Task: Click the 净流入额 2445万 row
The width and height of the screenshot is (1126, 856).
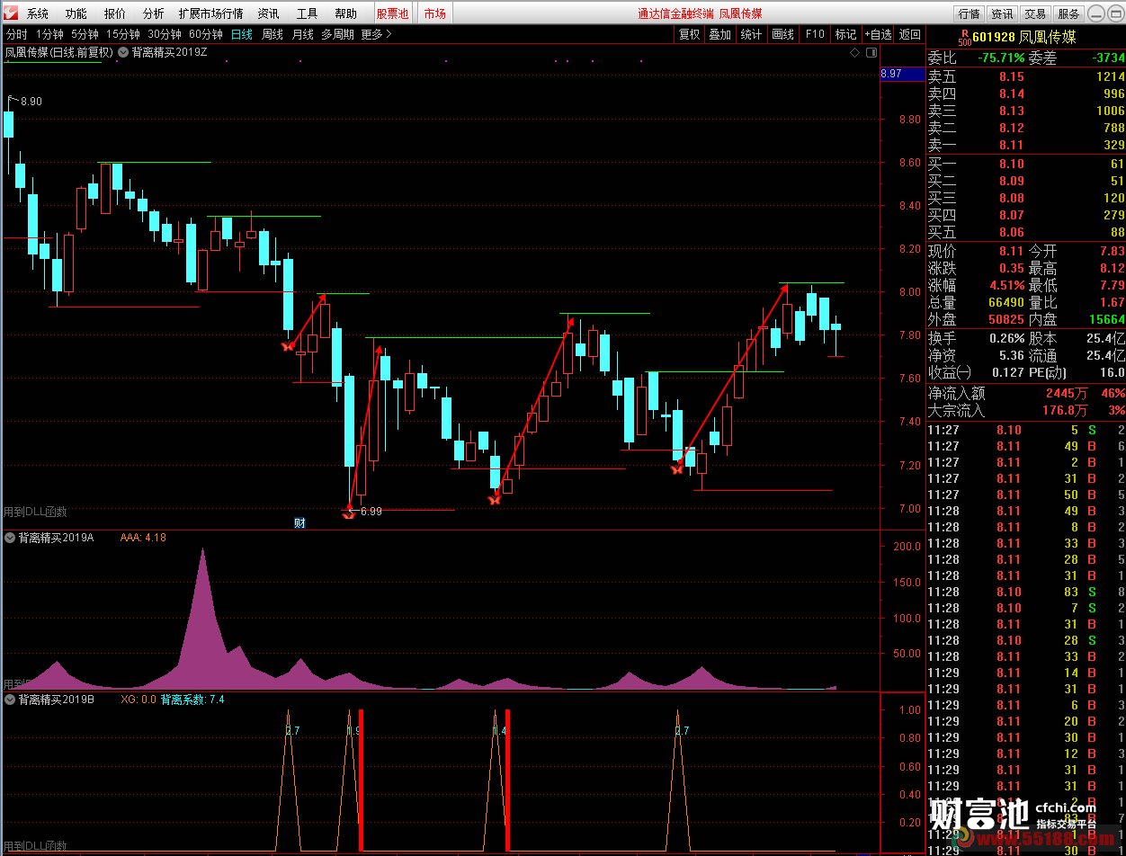Action: click(1026, 393)
